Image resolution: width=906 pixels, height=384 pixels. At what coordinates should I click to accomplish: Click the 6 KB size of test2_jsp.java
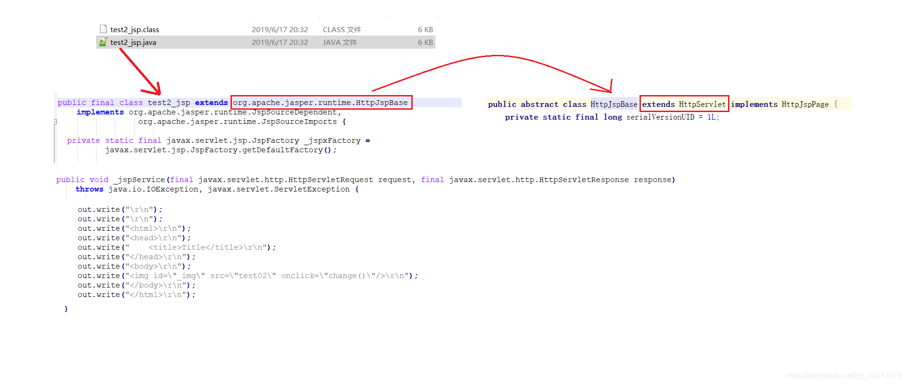pos(425,42)
